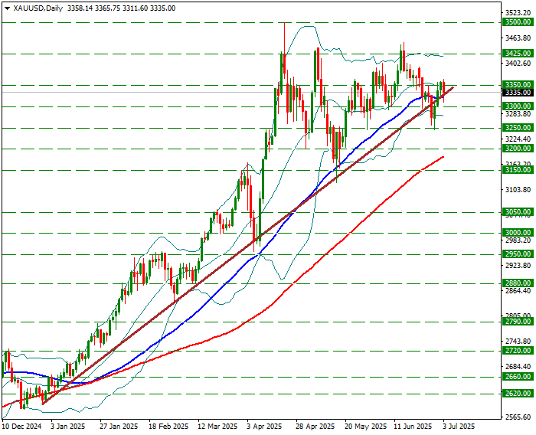
Task: Click the 27 Jan 2025 date label
Action: pyautogui.click(x=119, y=427)
